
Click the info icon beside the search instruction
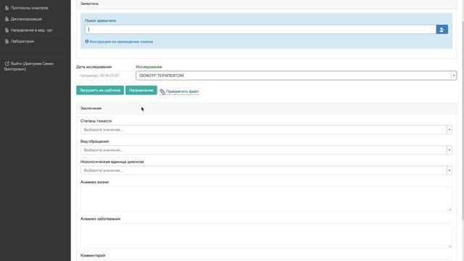(x=87, y=41)
